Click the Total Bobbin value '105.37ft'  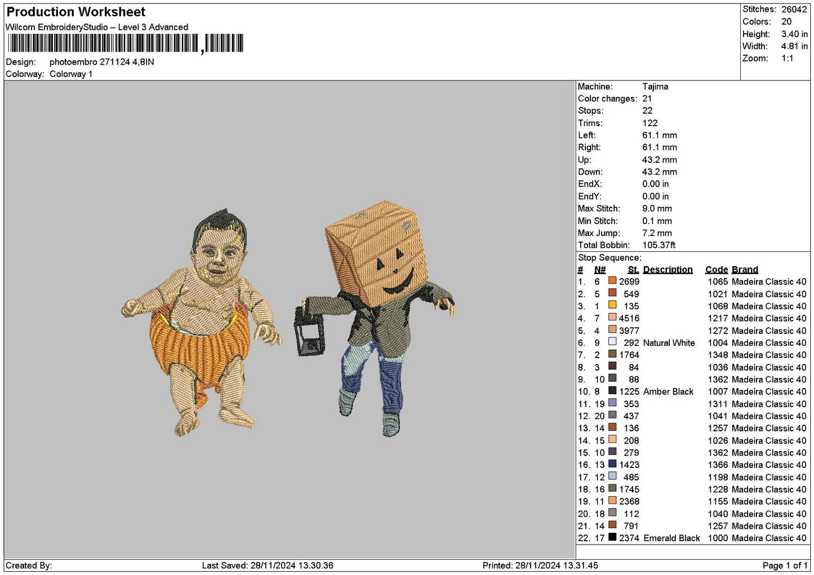(x=659, y=245)
